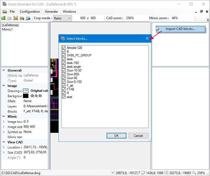Select Mimic1 in the mimic list

(7, 29)
